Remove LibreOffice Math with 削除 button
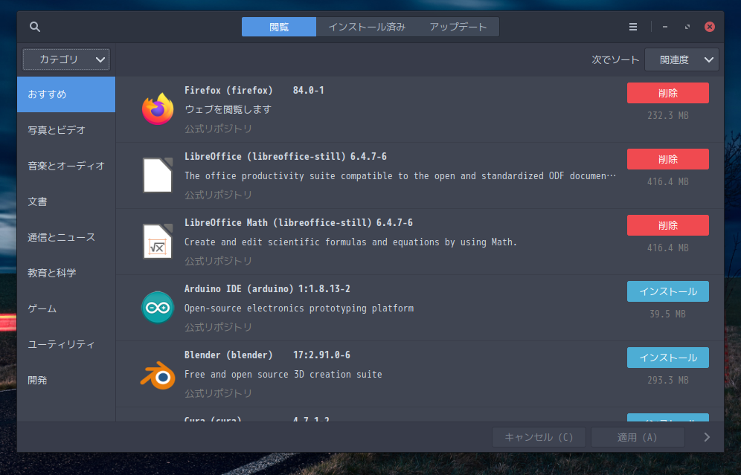This screenshot has height=475, width=741. [x=668, y=225]
